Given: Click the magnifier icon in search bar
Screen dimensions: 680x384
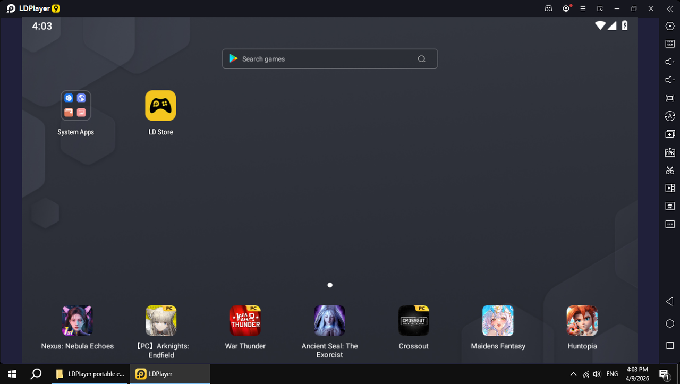Looking at the screenshot, I should (x=422, y=59).
